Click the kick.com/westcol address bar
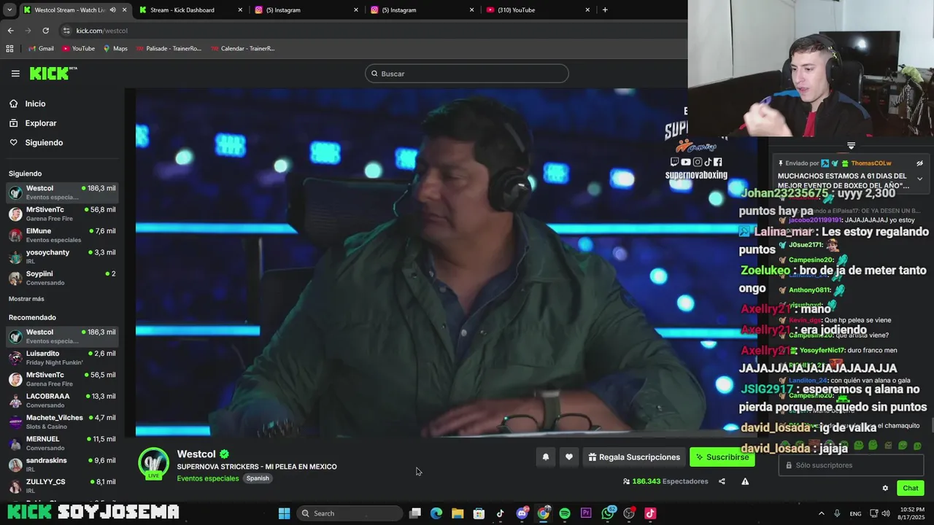This screenshot has height=525, width=934. (372, 31)
